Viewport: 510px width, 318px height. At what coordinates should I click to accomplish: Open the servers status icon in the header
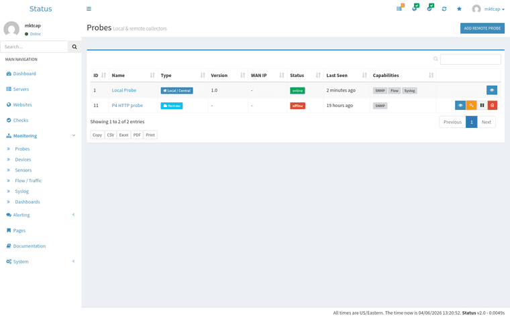pyautogui.click(x=400, y=8)
